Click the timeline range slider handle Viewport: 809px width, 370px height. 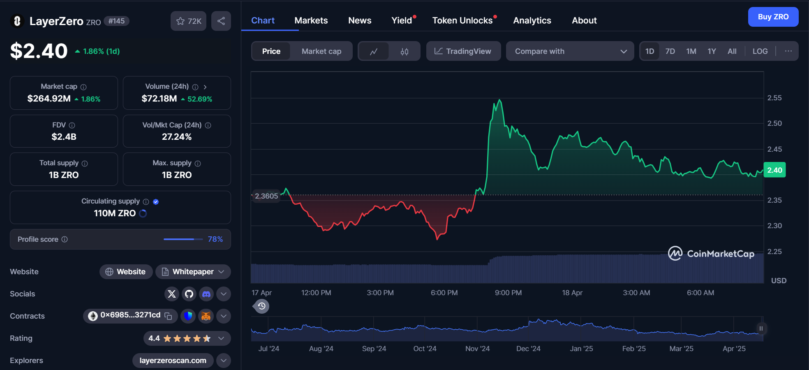[x=761, y=328]
